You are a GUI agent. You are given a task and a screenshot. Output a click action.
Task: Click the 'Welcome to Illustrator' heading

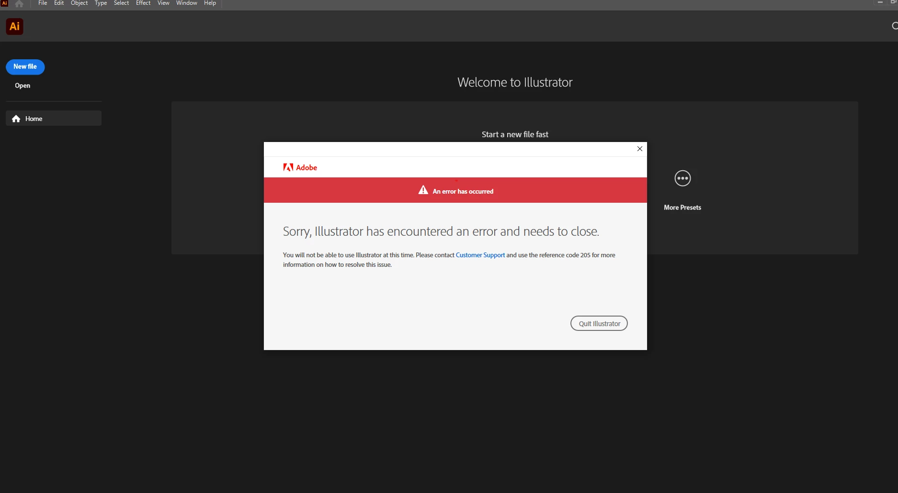515,82
